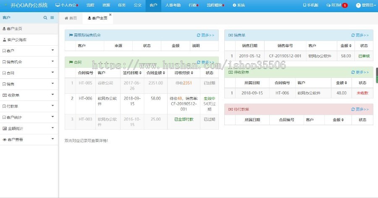
Task: Open the 人事考勤 top menu
Action: [x=173, y=5]
